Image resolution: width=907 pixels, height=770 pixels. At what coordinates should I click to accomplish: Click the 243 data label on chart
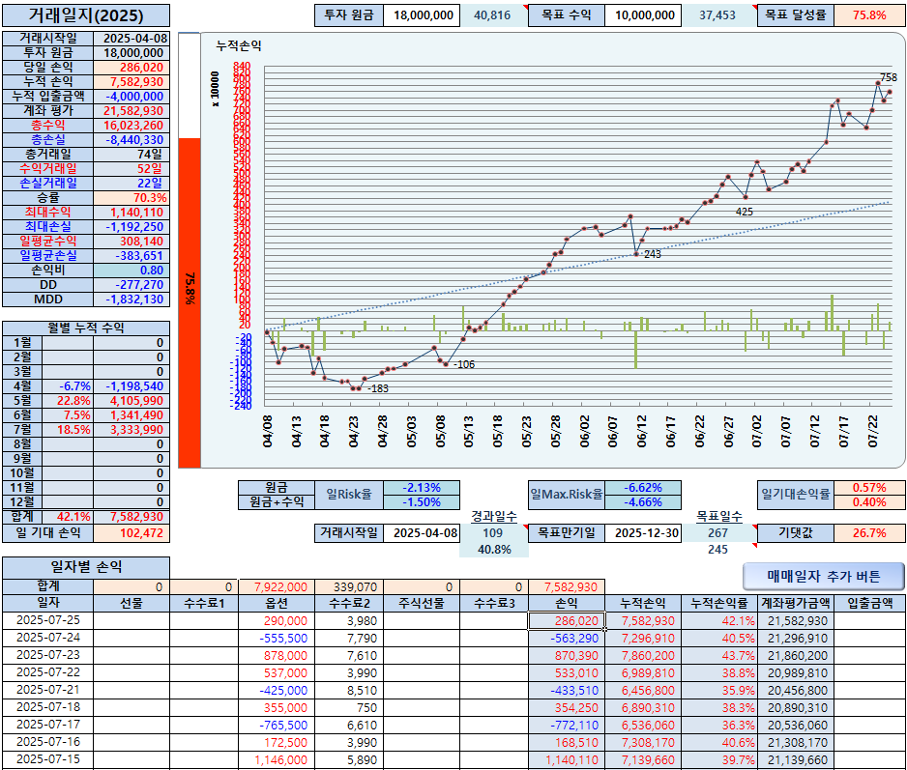653,254
